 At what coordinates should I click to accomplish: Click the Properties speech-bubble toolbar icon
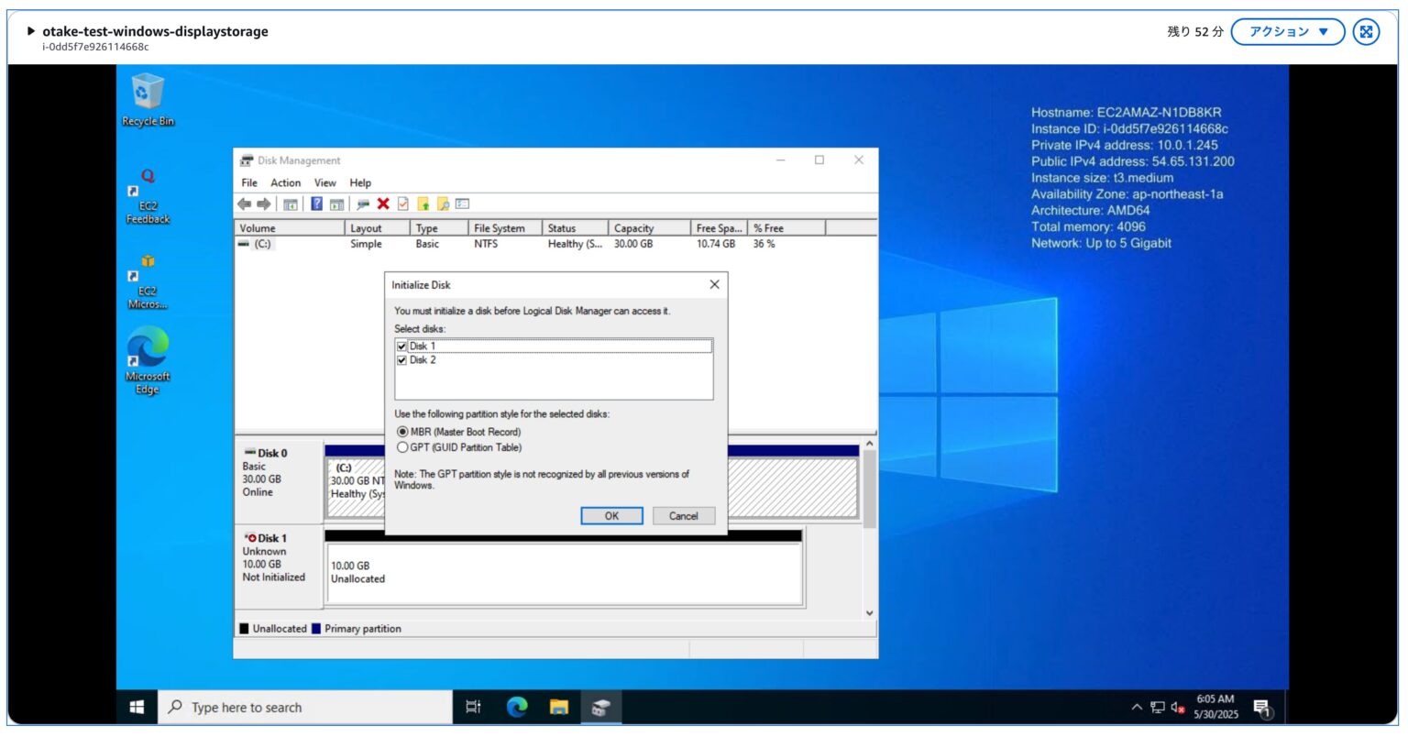[364, 204]
